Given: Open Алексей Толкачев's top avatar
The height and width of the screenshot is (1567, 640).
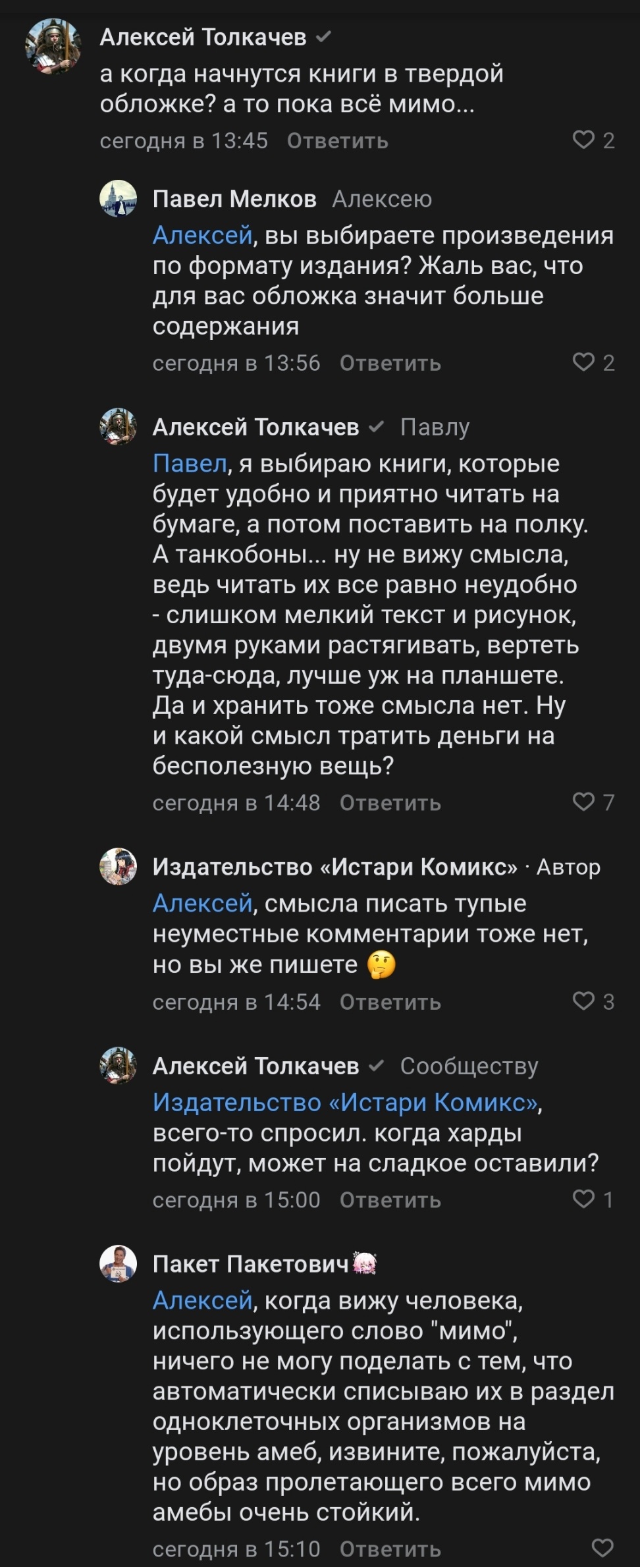Looking at the screenshot, I should pos(53,46).
